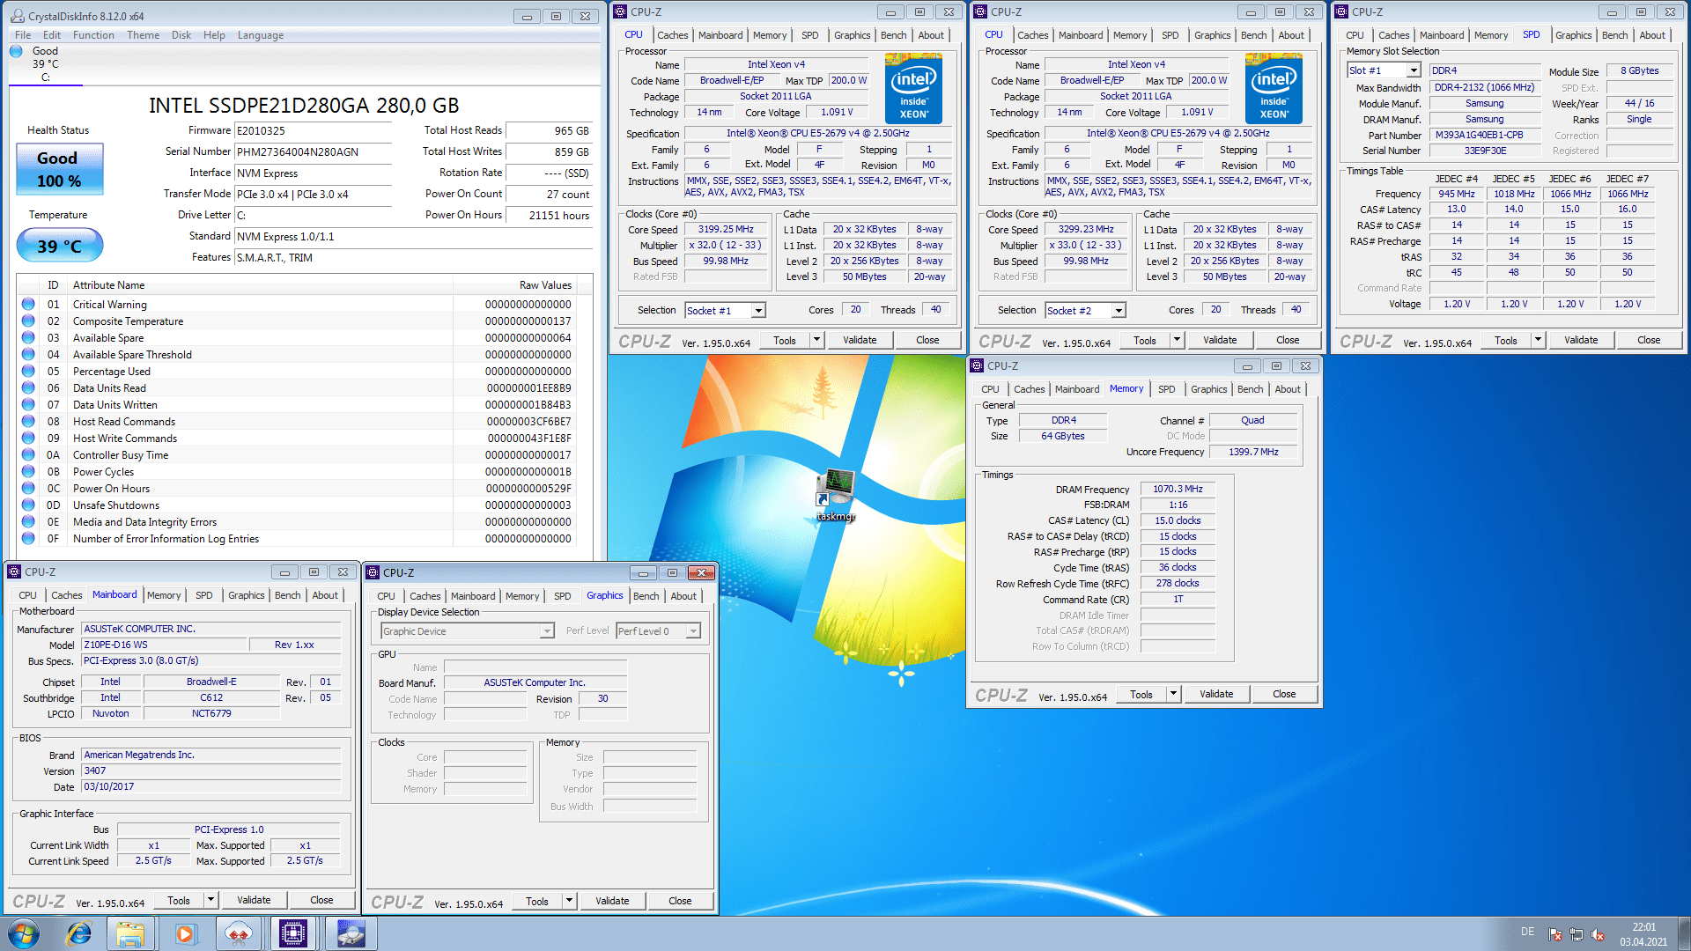
Task: Click the Good 100 % health status button
Action: pyautogui.click(x=59, y=169)
